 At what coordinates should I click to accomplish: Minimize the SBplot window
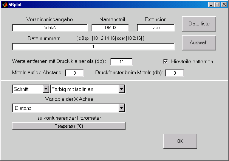click(211, 4)
